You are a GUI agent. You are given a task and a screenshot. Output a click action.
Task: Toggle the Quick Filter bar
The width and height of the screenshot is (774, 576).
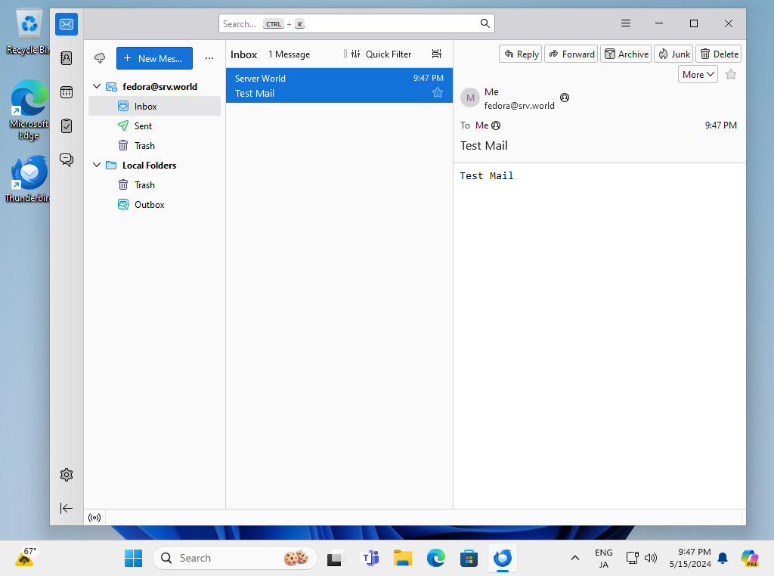(382, 54)
